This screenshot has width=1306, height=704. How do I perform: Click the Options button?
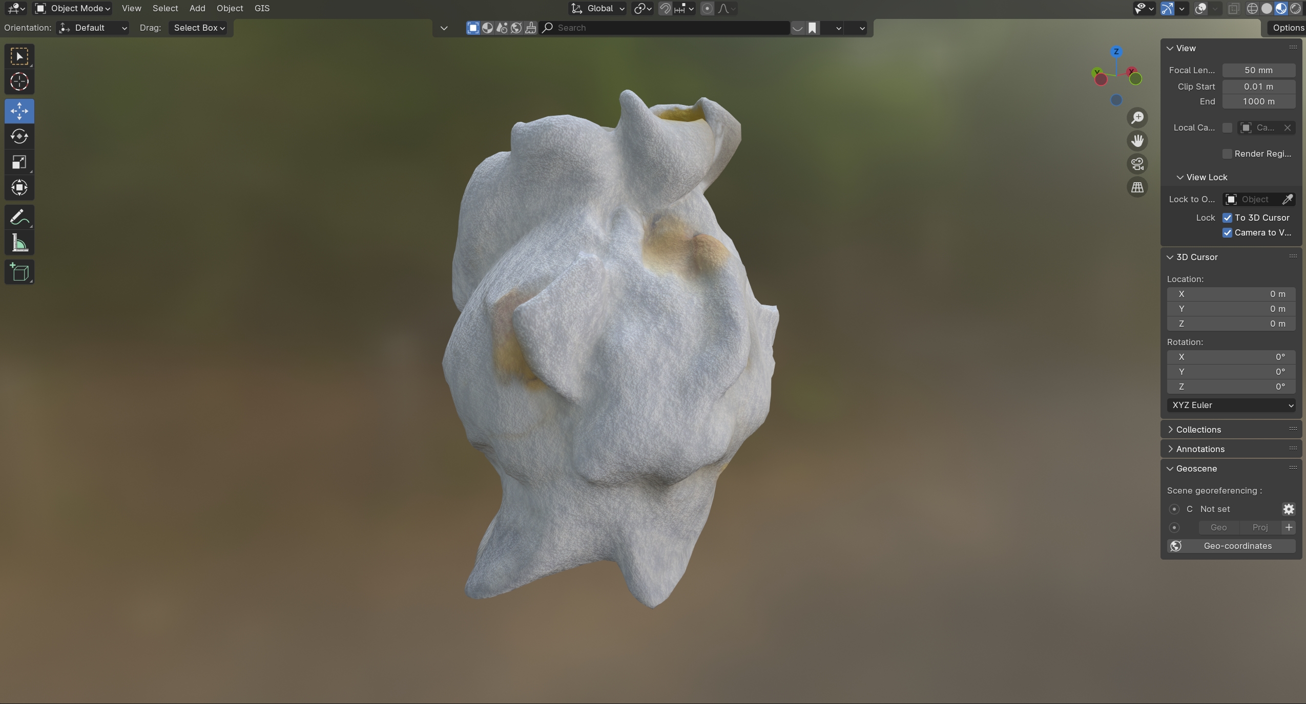tap(1287, 28)
